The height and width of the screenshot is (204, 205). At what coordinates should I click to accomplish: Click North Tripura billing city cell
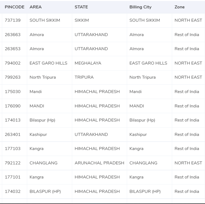click(149, 77)
